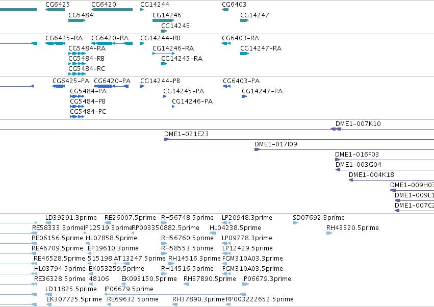Select the CG6420 gene label
The height and width of the screenshot is (307, 434).
104,5
